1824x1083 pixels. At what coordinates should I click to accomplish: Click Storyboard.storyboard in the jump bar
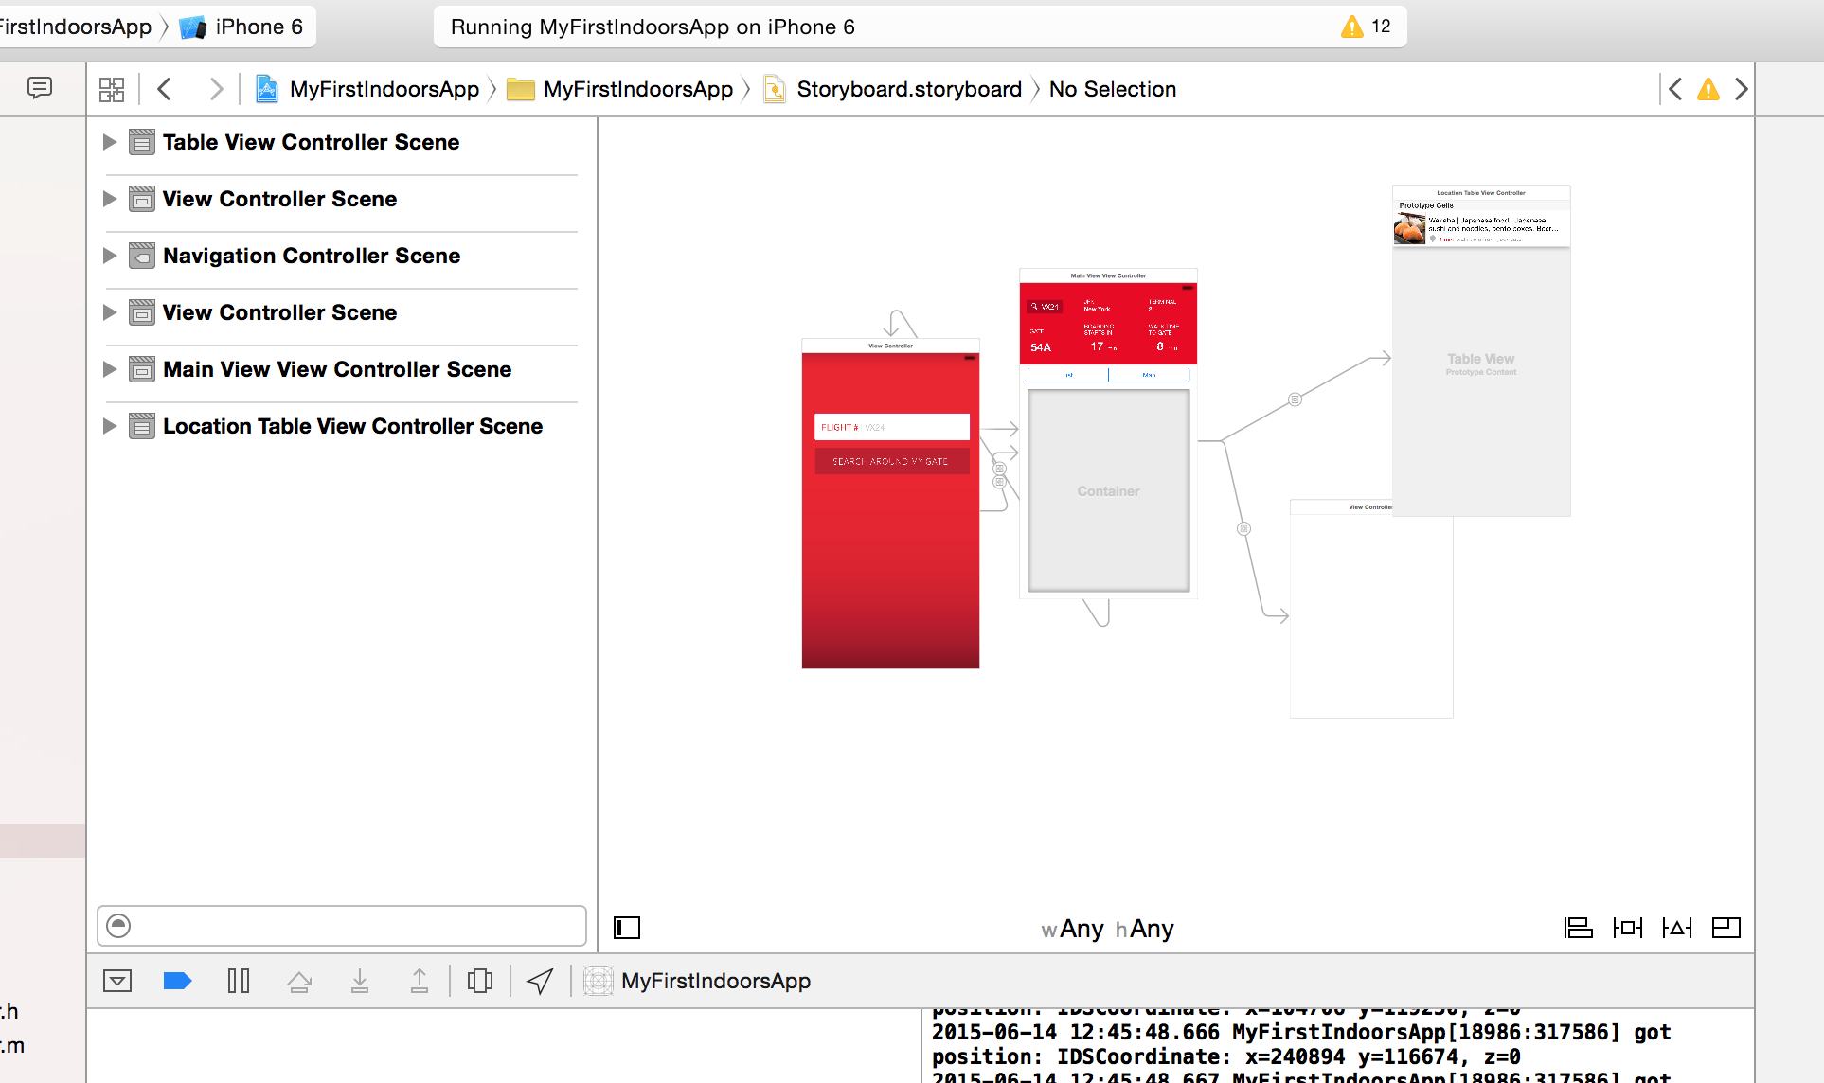click(x=908, y=89)
